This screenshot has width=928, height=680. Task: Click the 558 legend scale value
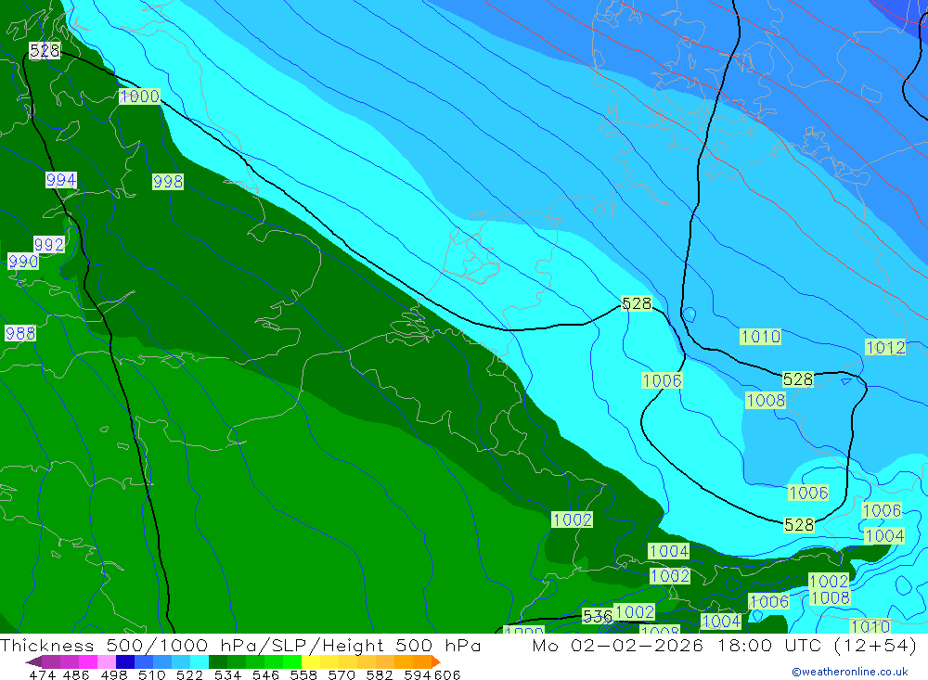303,674
